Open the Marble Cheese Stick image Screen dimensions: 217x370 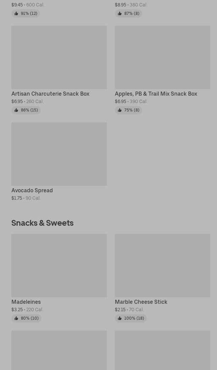[162, 266]
